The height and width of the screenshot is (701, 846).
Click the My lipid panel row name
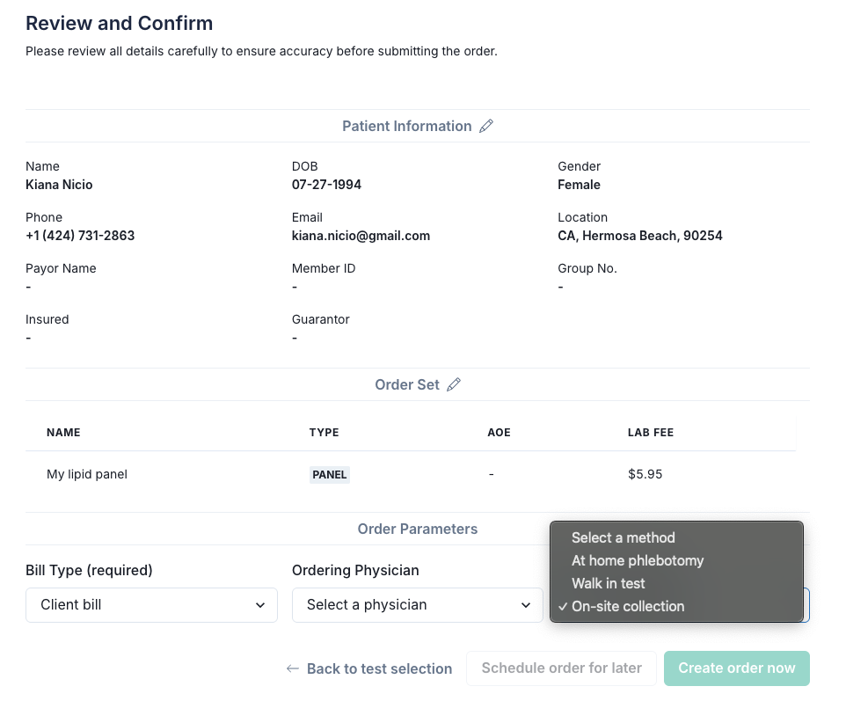(x=87, y=474)
